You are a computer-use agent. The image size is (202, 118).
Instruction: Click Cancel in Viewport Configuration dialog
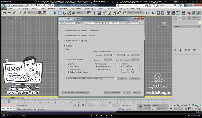click(136, 92)
